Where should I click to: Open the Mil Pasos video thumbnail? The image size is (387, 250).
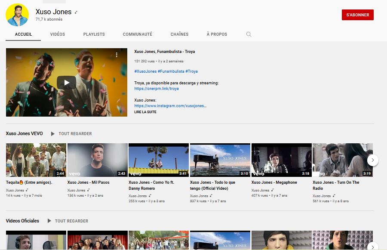click(98, 160)
